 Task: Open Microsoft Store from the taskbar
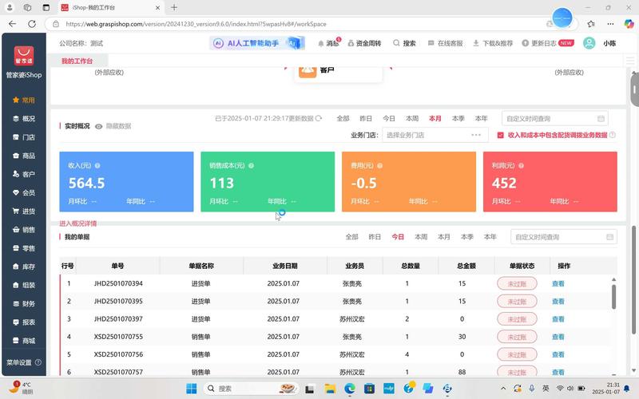[369, 389]
